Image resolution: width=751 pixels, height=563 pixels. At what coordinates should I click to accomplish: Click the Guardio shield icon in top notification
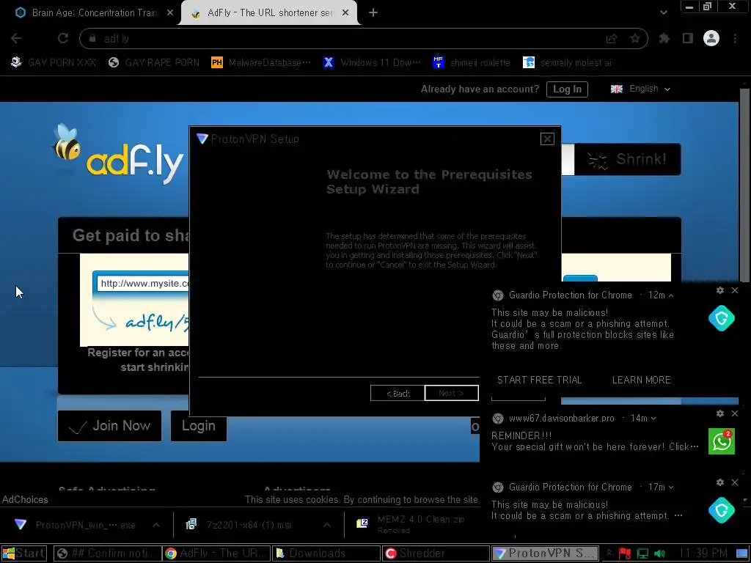point(722,318)
